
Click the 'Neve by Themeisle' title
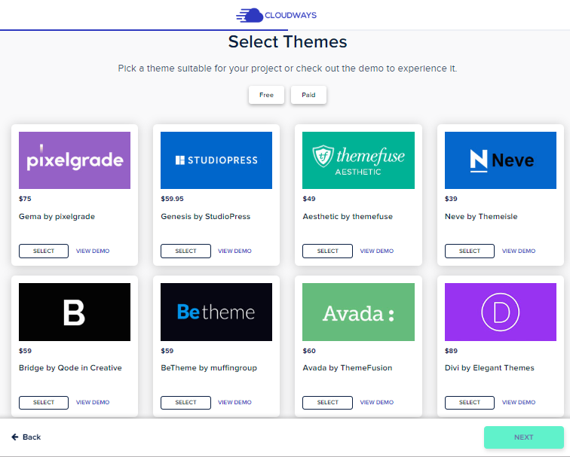[481, 217]
